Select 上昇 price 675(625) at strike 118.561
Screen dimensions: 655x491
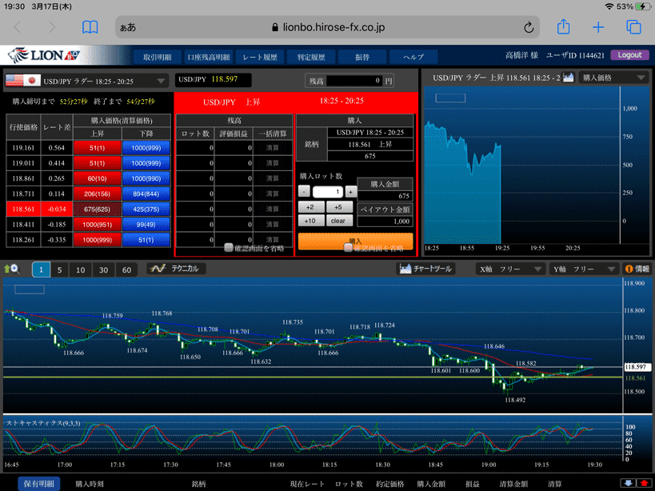(98, 210)
